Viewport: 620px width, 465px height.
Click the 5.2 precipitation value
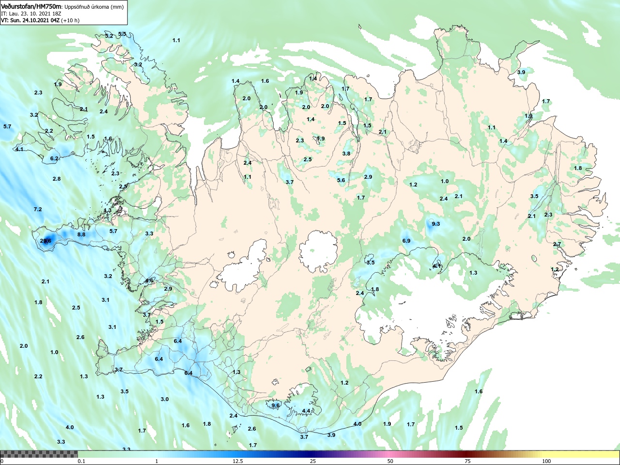point(109,36)
